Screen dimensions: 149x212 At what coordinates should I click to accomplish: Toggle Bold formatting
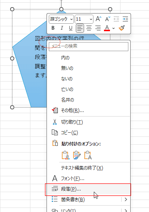click(53, 28)
